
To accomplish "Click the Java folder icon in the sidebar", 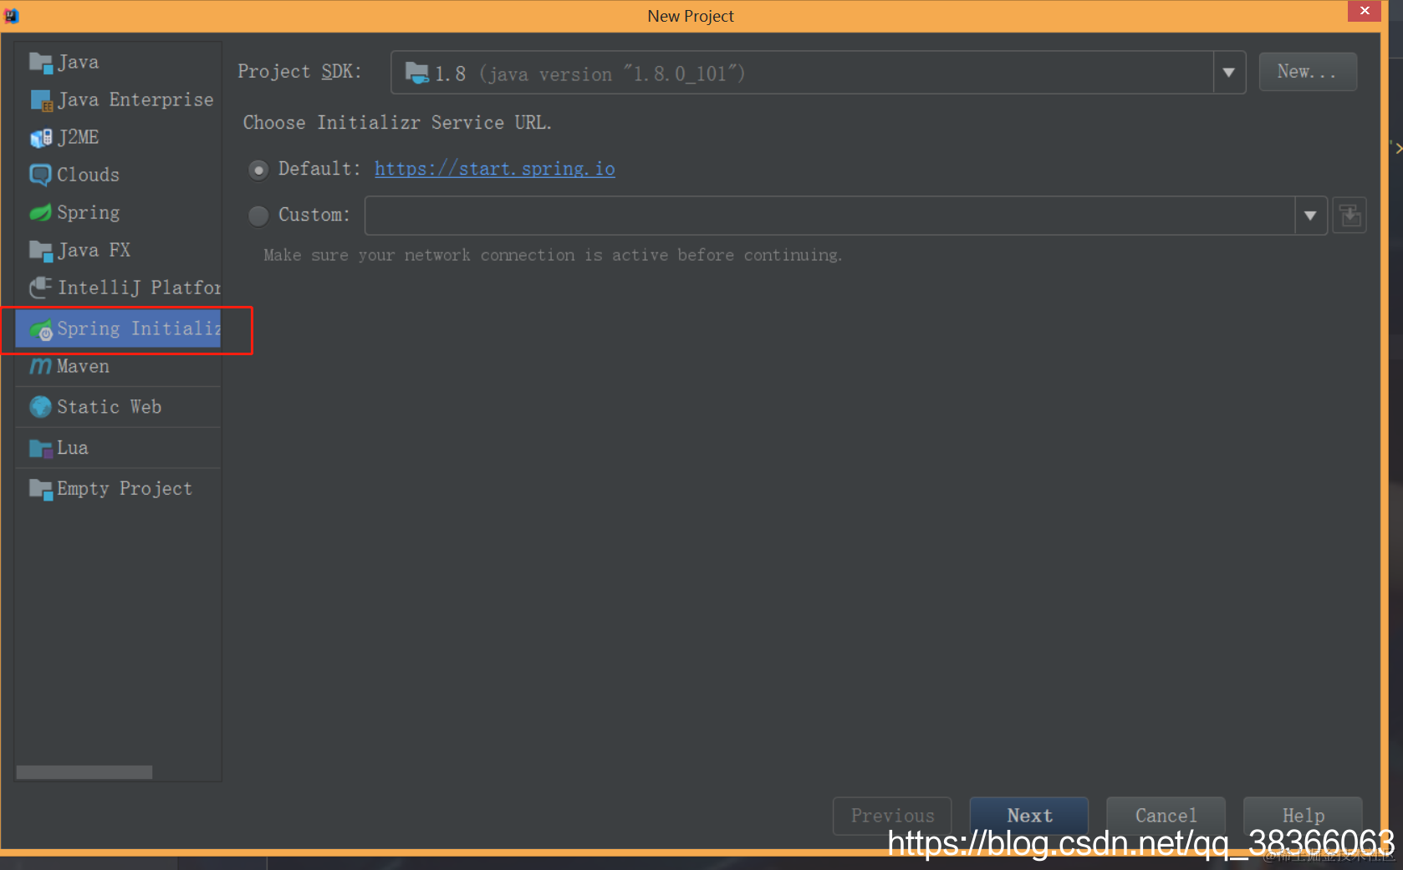I will [41, 63].
